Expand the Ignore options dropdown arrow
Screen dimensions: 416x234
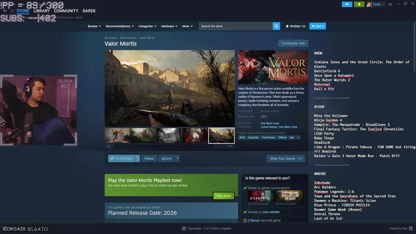point(177,158)
